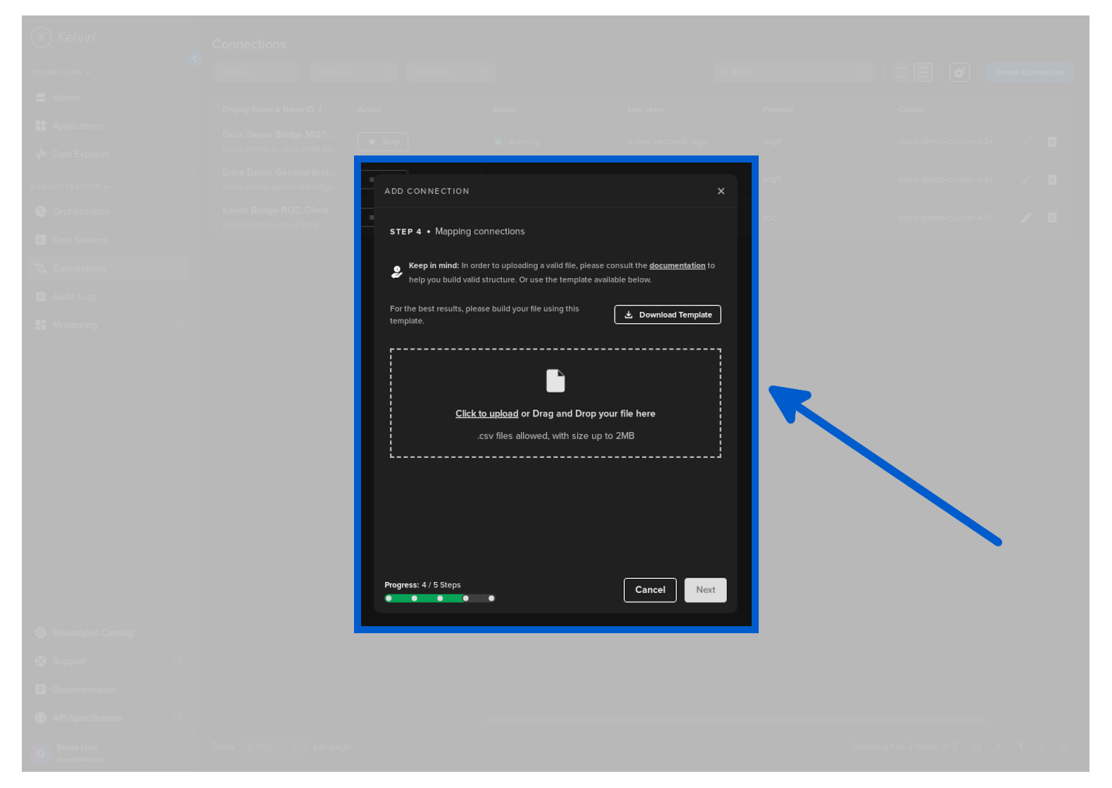
Task: Cancel the Add Connection dialog
Action: pyautogui.click(x=650, y=590)
